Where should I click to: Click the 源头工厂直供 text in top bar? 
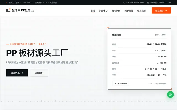click(14, 3)
